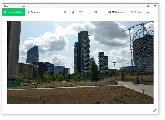Close the Foto app window
Image resolution: width=165 pixels, height=120 pixels.
click(155, 6)
